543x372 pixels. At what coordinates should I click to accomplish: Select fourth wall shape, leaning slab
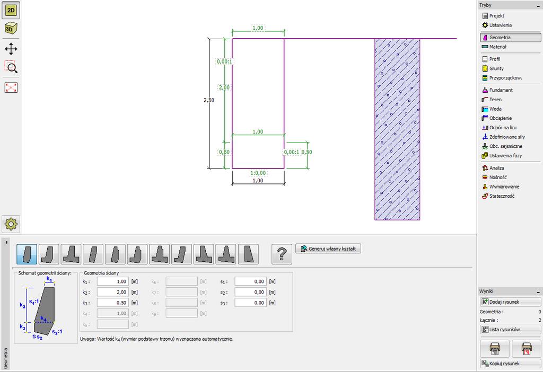[x=93, y=254]
